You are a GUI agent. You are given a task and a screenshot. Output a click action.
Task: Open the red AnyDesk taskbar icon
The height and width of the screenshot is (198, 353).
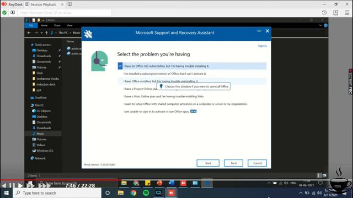pos(172,193)
